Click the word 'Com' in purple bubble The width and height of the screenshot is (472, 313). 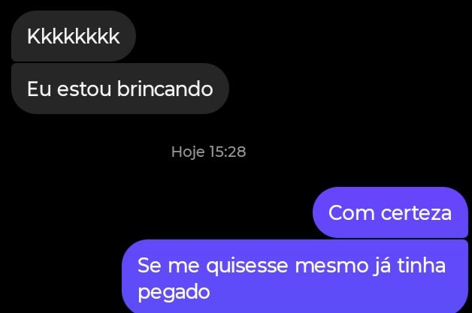click(x=351, y=213)
